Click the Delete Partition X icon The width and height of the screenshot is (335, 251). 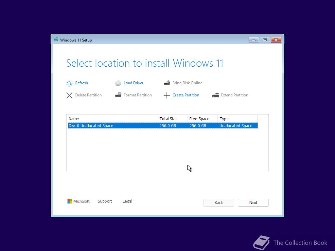pos(69,95)
